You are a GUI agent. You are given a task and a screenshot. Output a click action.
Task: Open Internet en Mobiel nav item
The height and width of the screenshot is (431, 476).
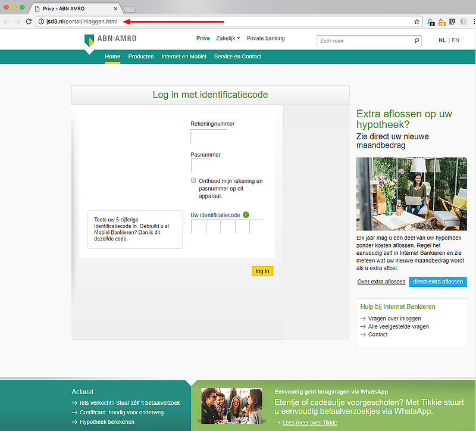(184, 57)
